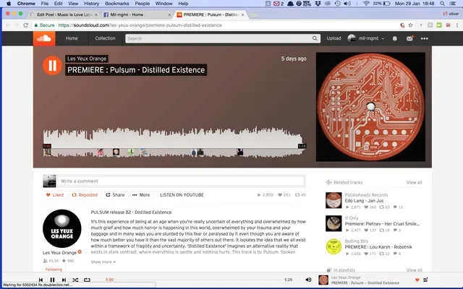
Task: Click the Pletnev track thumbnail
Action: (334, 223)
